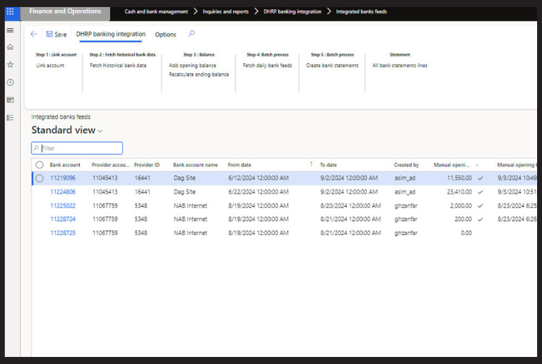Open bank account link 11224806
Screen dimensions: 542x364
click(x=63, y=192)
